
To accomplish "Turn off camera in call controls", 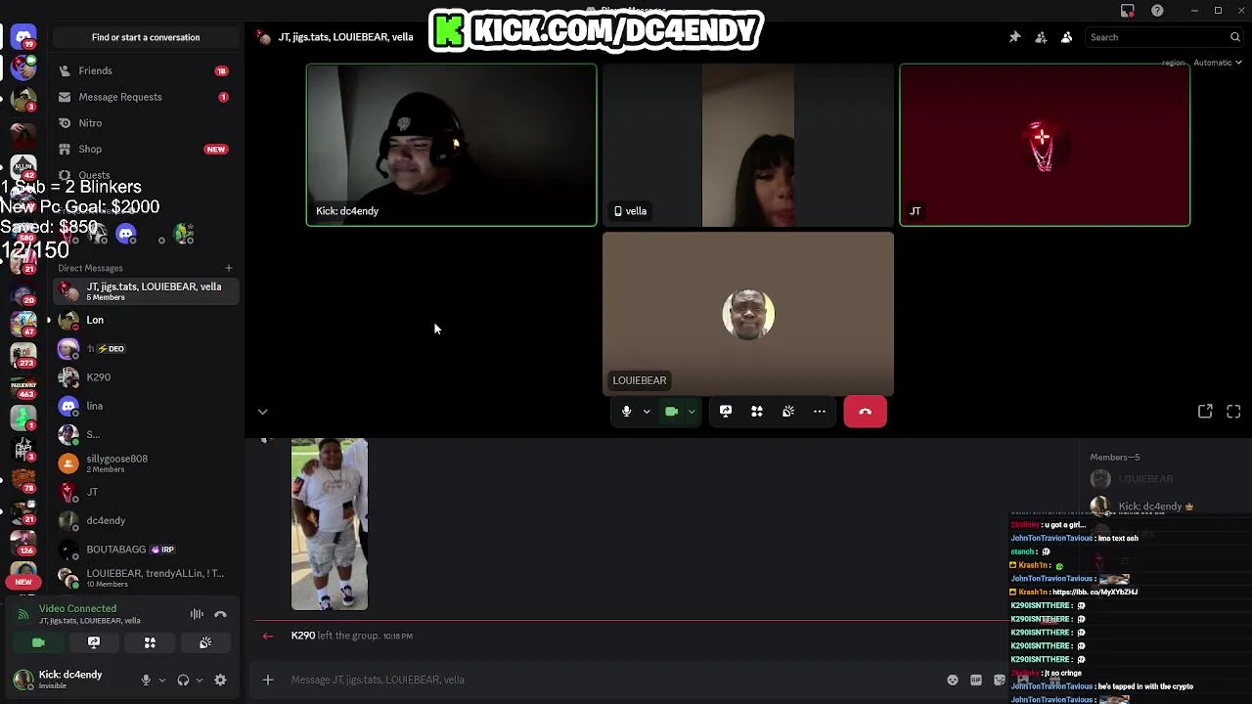I will coord(671,412).
